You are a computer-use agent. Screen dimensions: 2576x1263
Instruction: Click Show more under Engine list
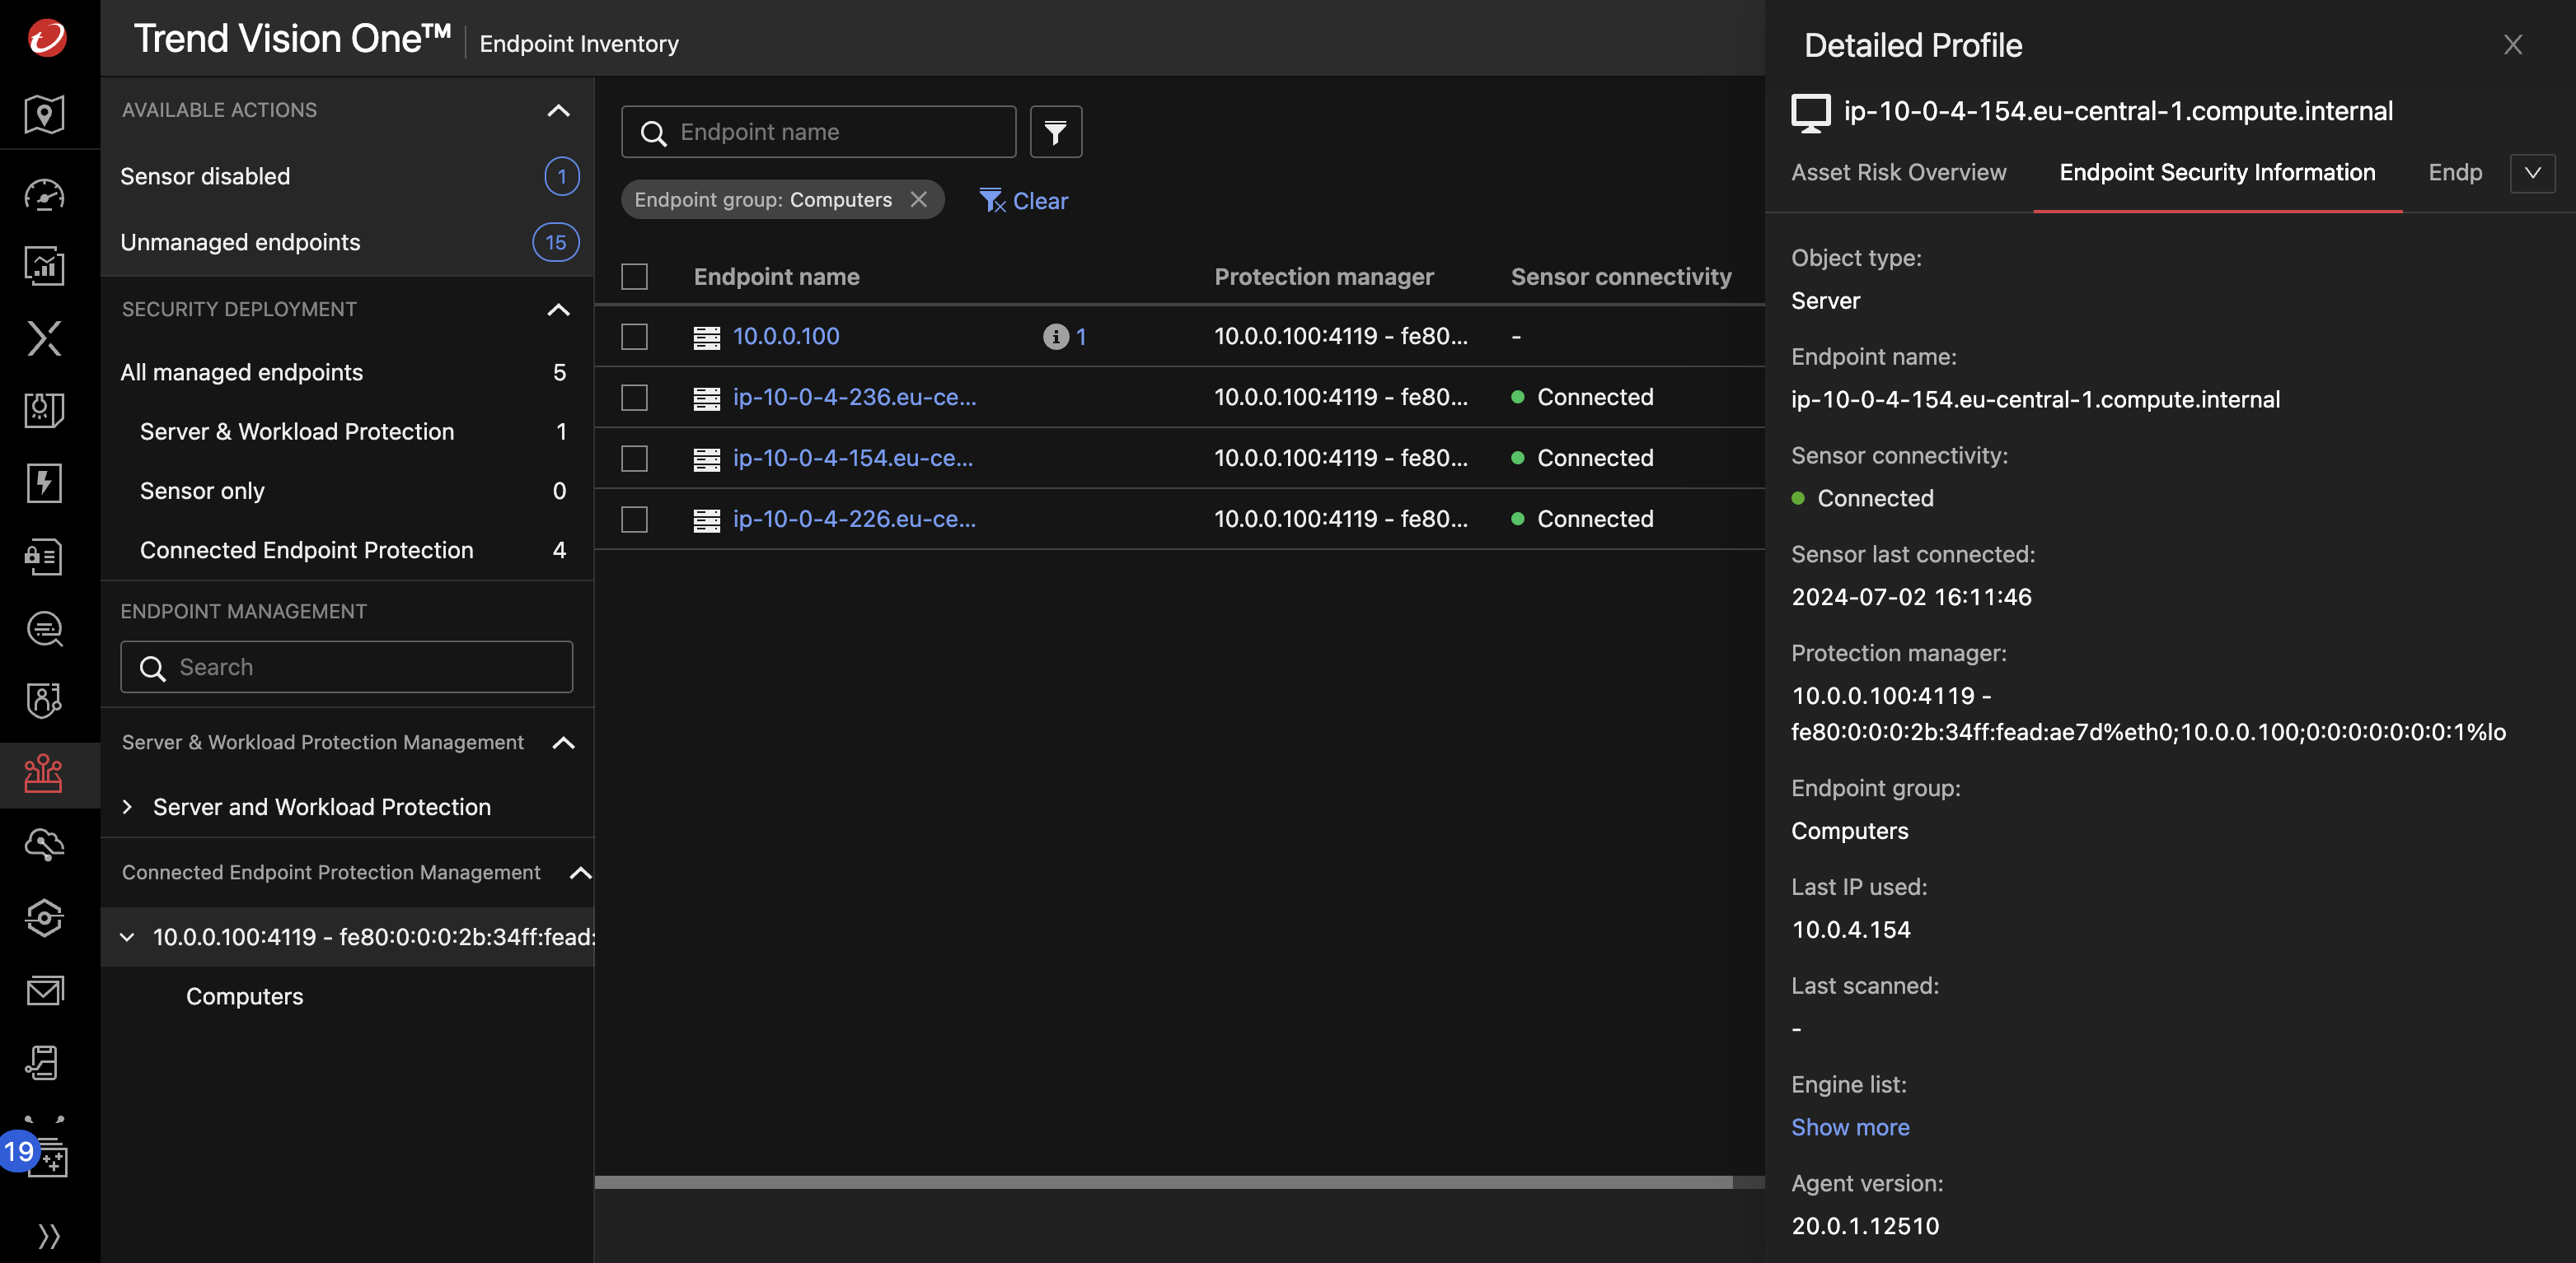click(1850, 1127)
